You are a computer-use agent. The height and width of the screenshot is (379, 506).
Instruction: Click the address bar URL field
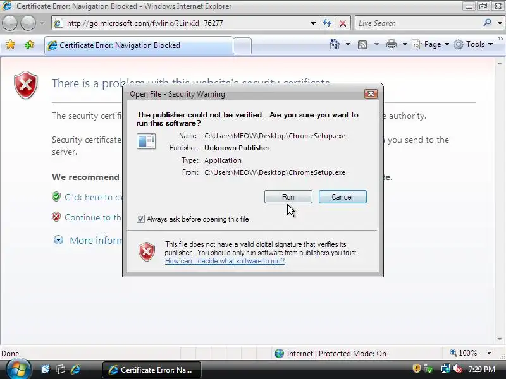[x=184, y=23]
